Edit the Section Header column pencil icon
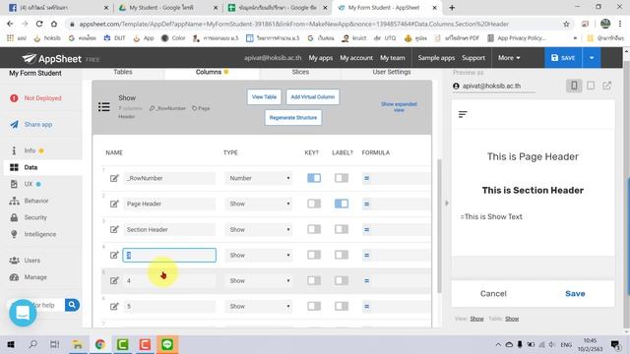Viewport: 630px width, 354px height. [x=114, y=229]
